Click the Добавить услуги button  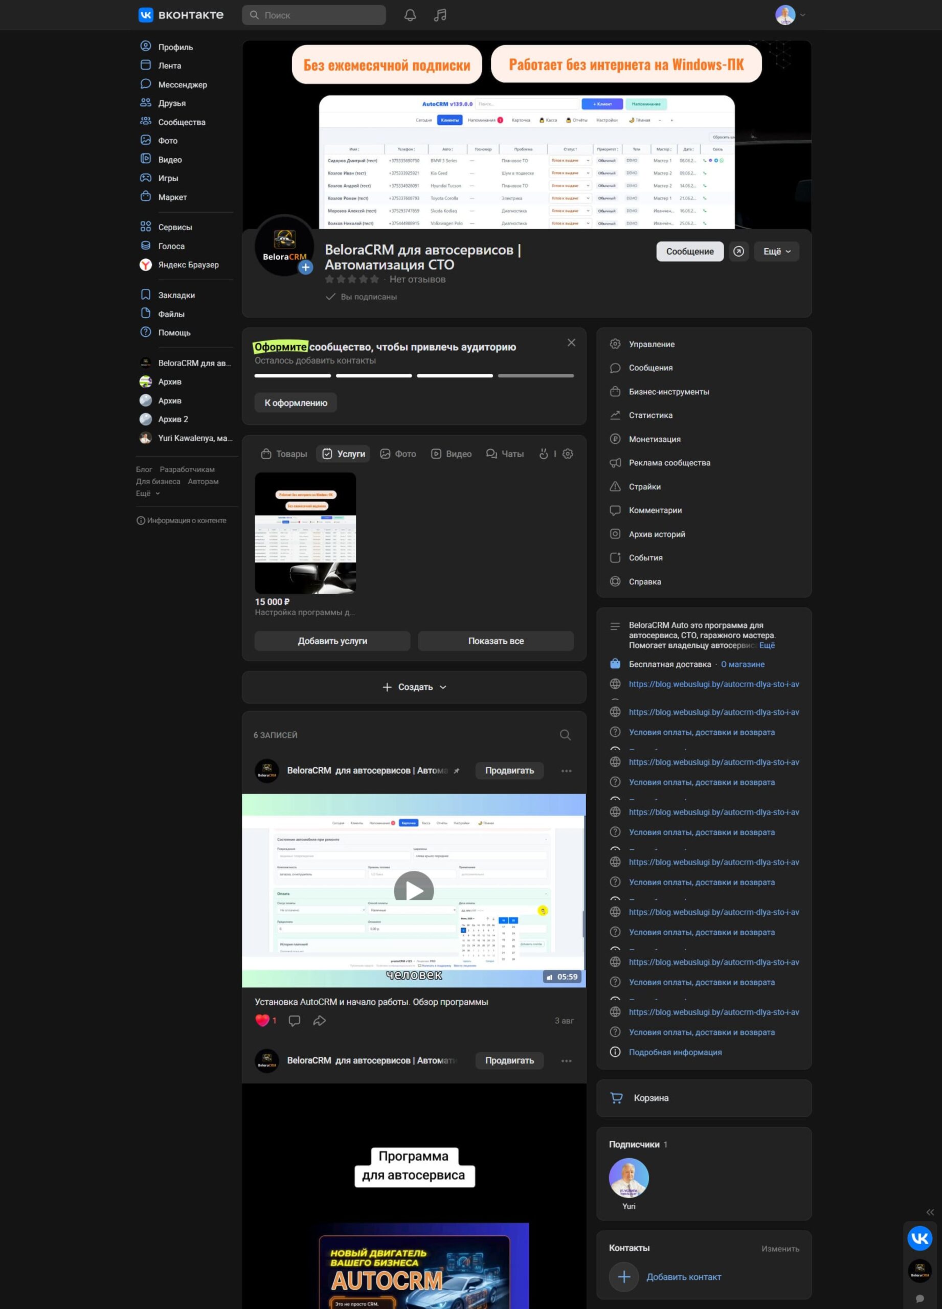(332, 641)
